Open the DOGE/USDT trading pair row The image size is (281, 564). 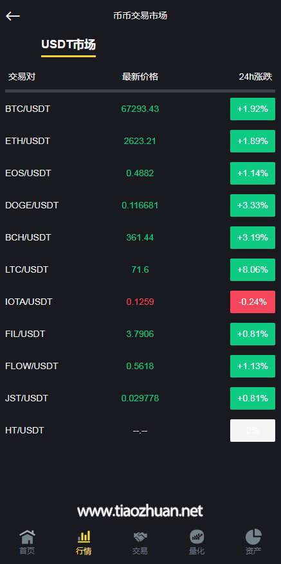(140, 205)
